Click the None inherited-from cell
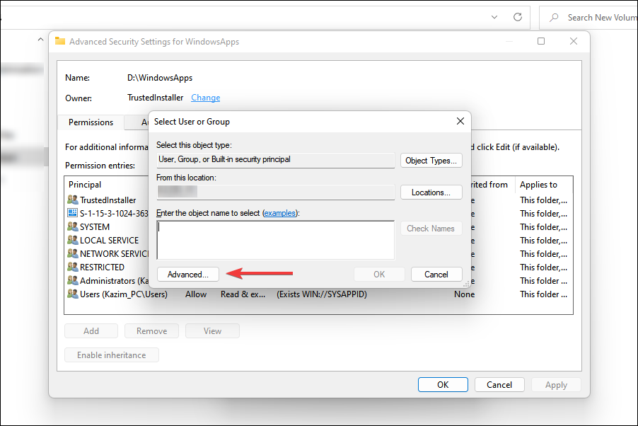The image size is (638, 426). tap(464, 294)
